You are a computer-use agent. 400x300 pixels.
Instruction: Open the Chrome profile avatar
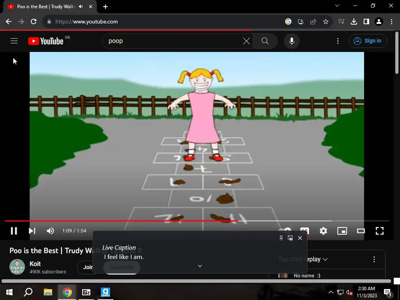pyautogui.click(x=379, y=22)
